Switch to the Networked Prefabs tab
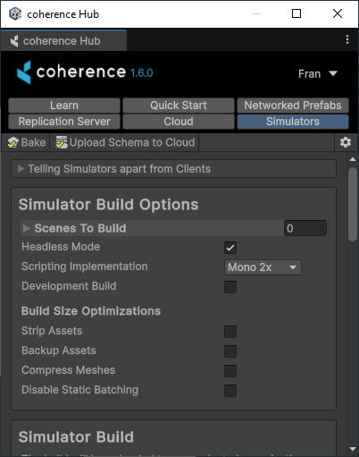 pyautogui.click(x=293, y=106)
